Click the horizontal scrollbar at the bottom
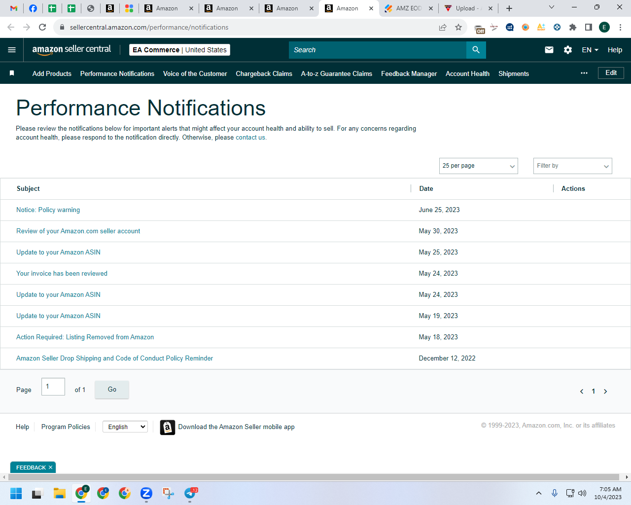This screenshot has width=631, height=505. pos(314,477)
